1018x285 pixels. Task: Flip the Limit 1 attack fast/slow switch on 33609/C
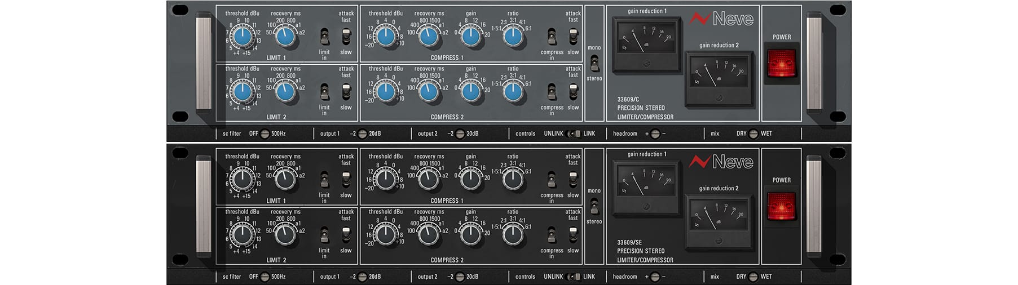[x=346, y=37]
